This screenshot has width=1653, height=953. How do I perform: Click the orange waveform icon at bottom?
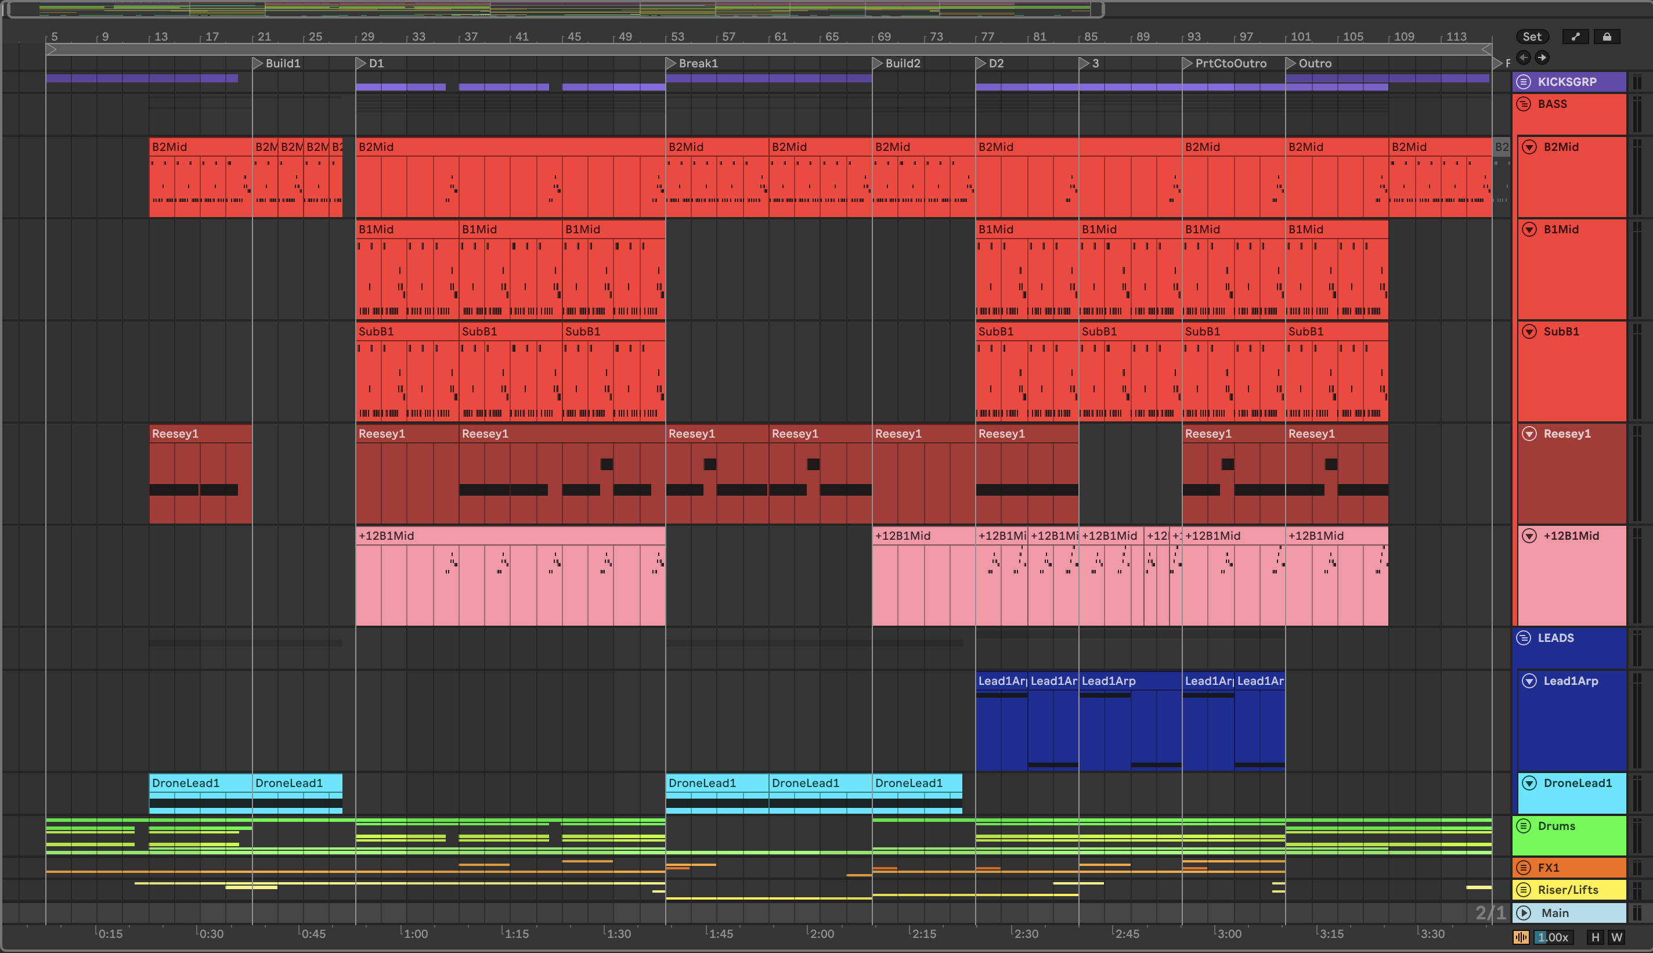point(1521,937)
